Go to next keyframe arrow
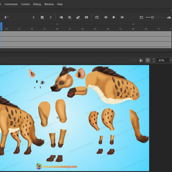Screen dimensions: 172x172 click(x=50, y=17)
